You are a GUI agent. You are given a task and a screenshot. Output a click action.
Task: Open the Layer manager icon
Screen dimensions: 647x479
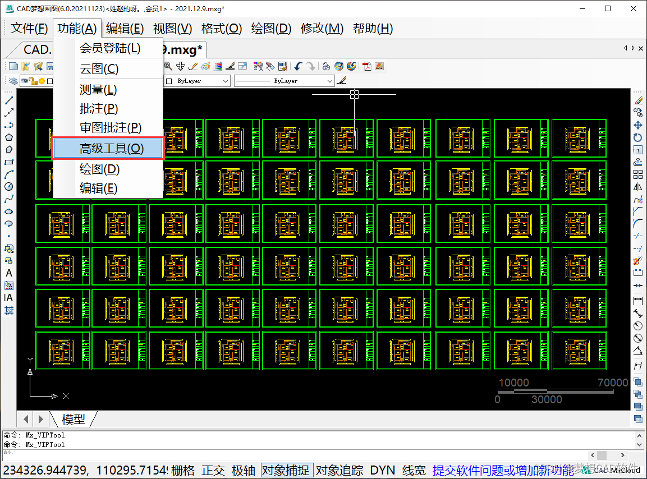click(13, 81)
